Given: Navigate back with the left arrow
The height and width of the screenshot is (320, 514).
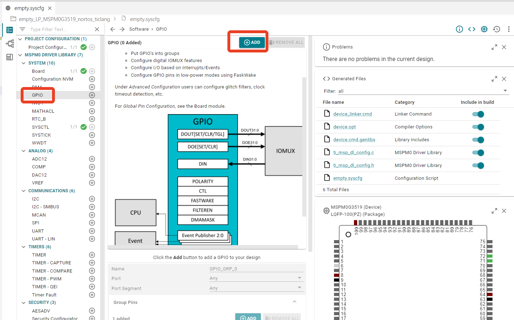Looking at the screenshot, I should (113, 29).
